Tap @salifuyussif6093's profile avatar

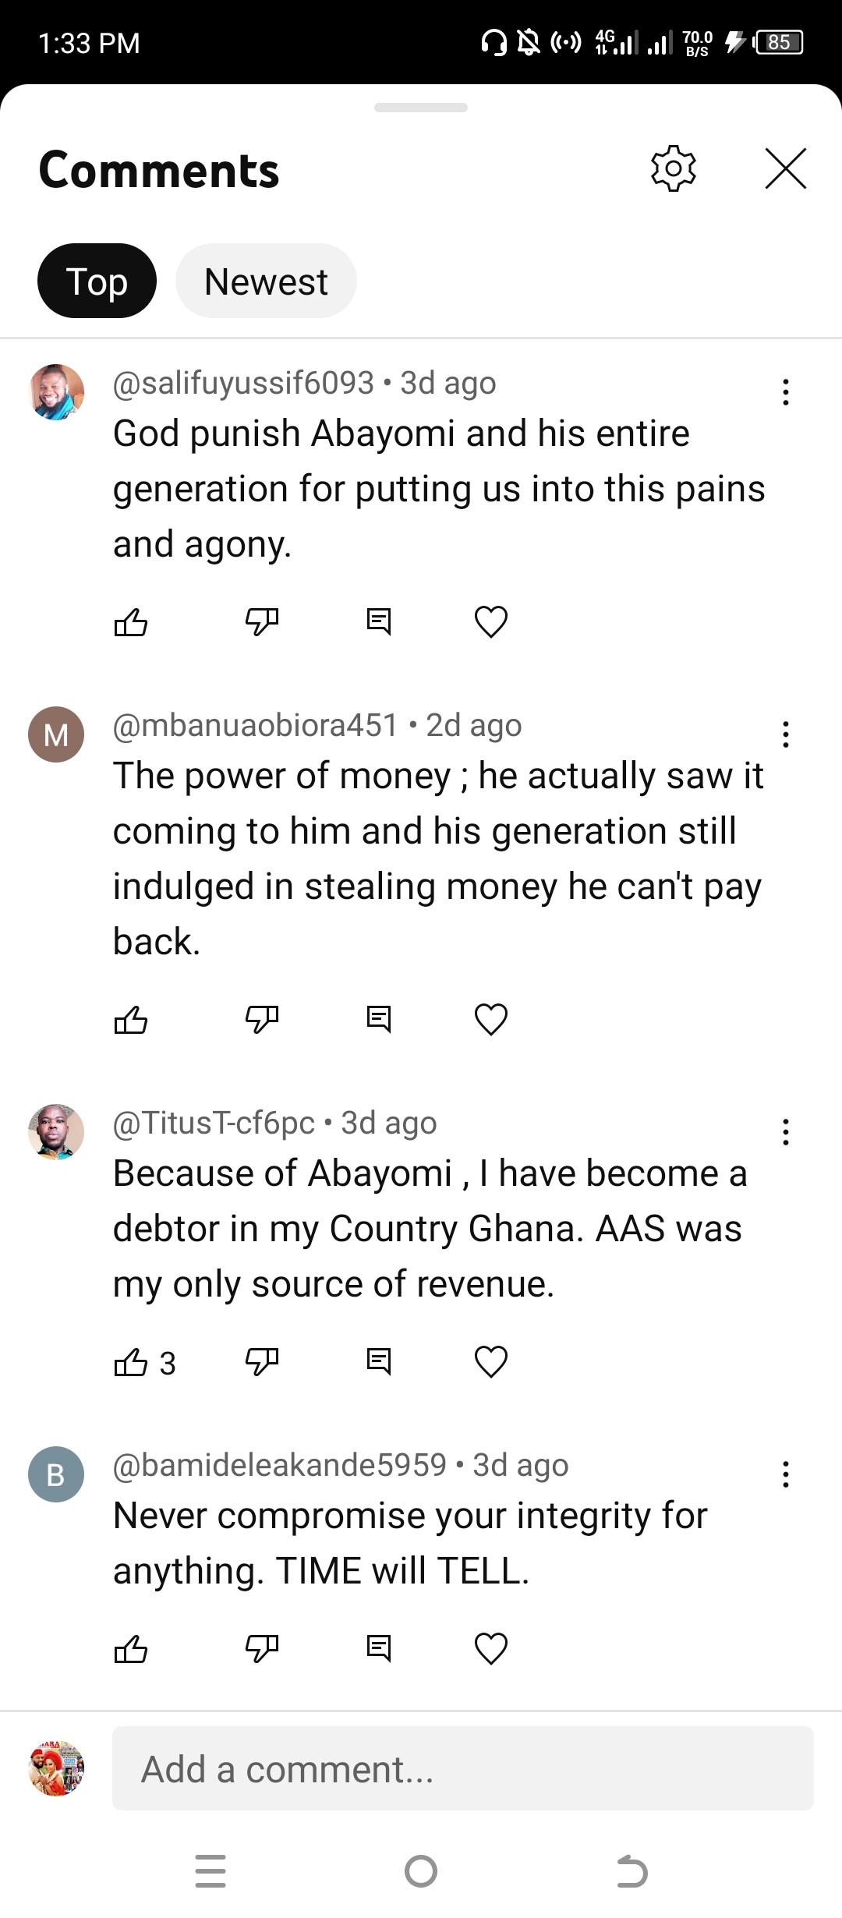(x=56, y=392)
